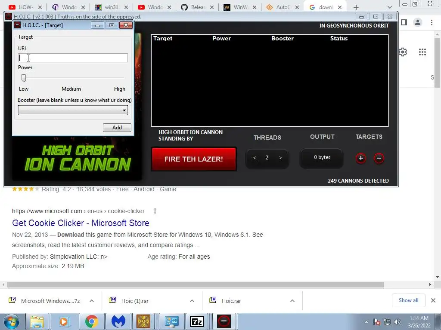Switch to the GitHub Releases tab
Image resolution: width=441 pixels, height=330 pixels.
click(198, 7)
